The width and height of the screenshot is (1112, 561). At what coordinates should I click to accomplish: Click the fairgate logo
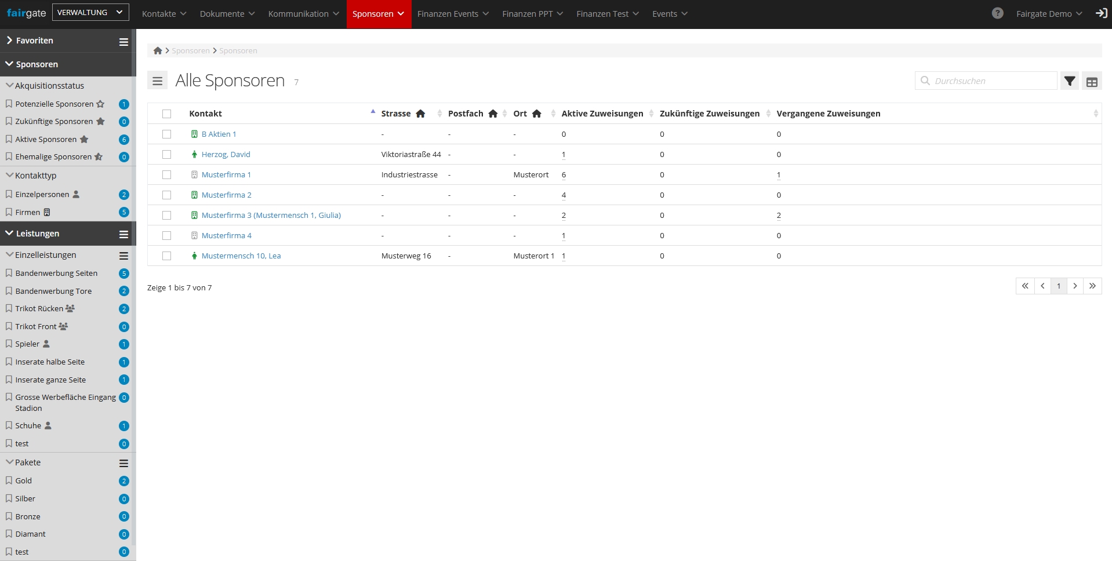pyautogui.click(x=26, y=13)
